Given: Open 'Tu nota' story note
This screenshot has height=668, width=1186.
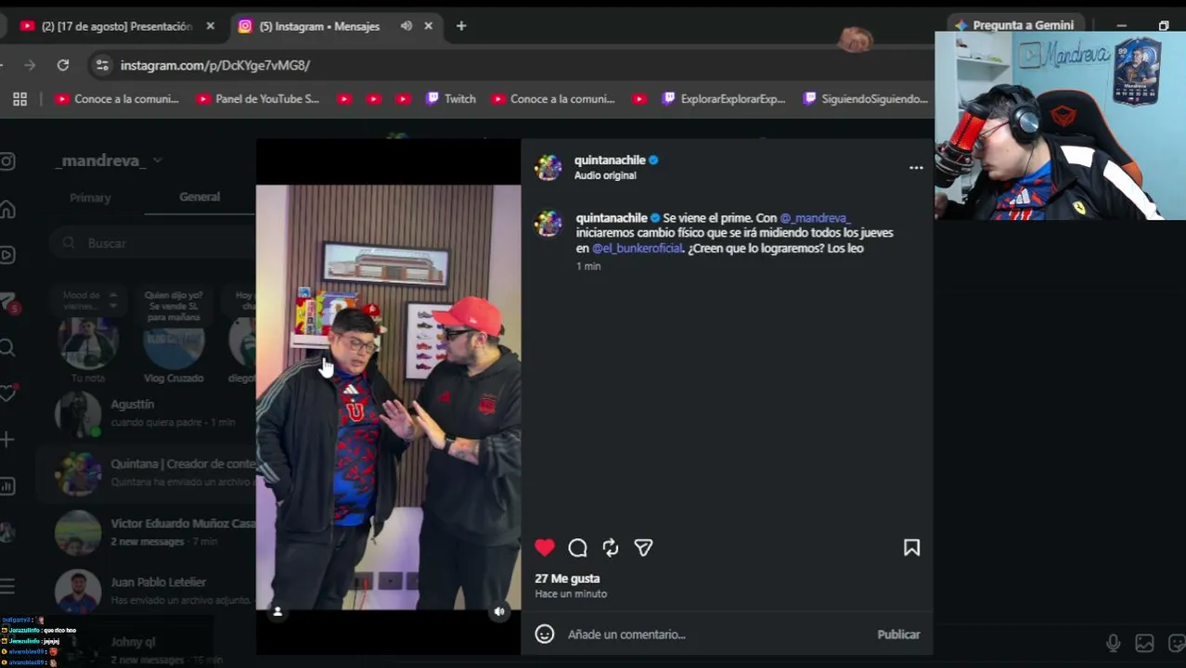Looking at the screenshot, I should (x=88, y=345).
